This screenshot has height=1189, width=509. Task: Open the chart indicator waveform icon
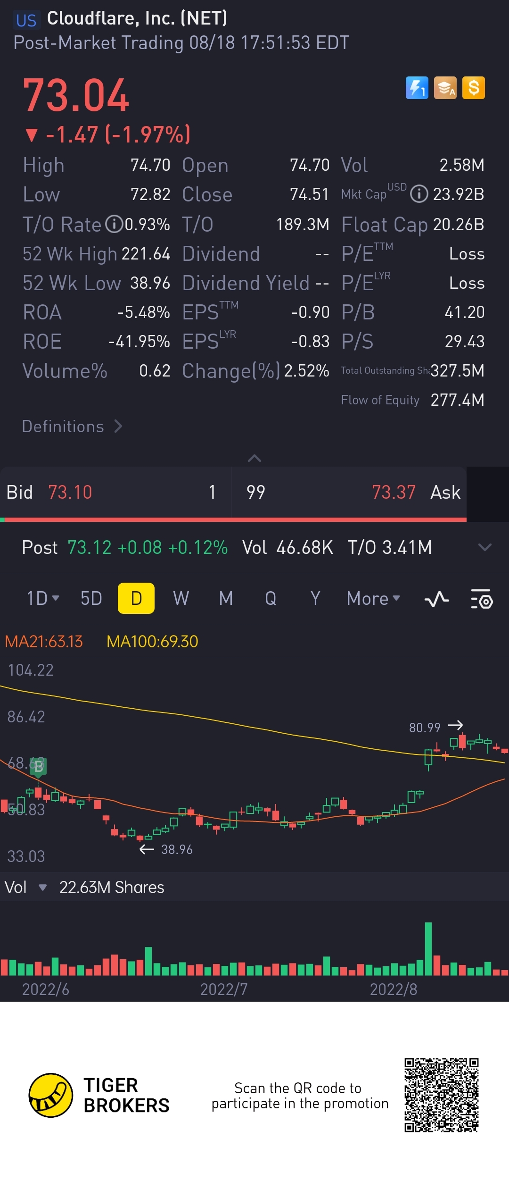[x=437, y=599]
